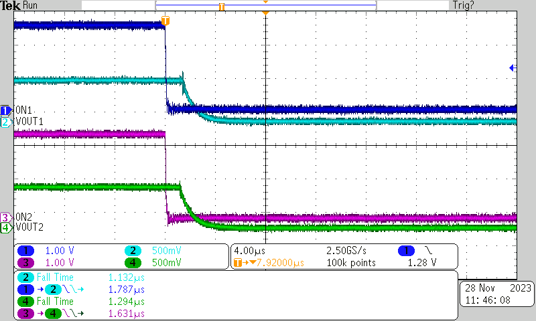Click the channel 2 VOUT1 ground marker
This screenshot has width=536, height=321.
[x=6, y=122]
